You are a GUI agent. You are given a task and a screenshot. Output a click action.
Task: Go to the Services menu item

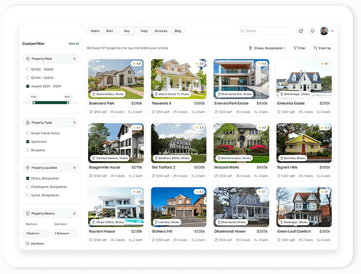point(161,31)
